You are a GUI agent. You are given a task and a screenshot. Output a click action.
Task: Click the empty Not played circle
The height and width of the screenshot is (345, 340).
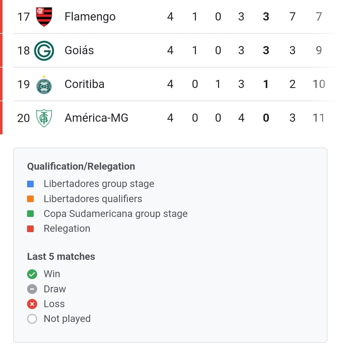[32, 319]
